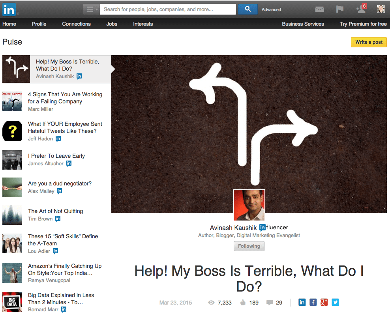Share the article on Facebook

pyautogui.click(x=313, y=302)
